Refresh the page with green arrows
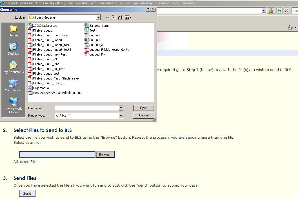This screenshot has height=199, width=298. click(x=279, y=10)
